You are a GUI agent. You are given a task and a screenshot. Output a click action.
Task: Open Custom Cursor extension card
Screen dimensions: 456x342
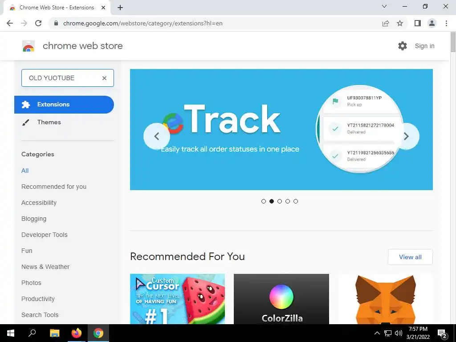pos(177,299)
